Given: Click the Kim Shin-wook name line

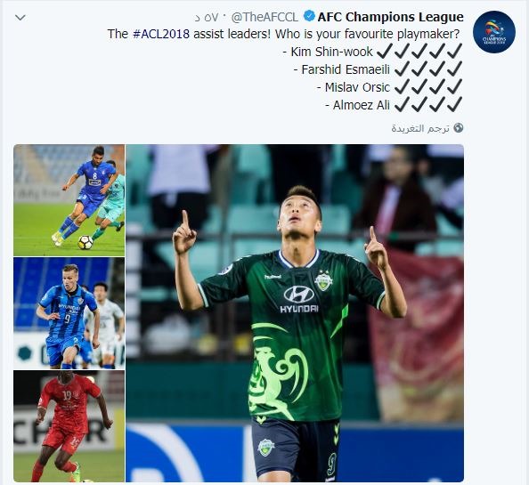Looking at the screenshot, I should pyautogui.click(x=331, y=52).
